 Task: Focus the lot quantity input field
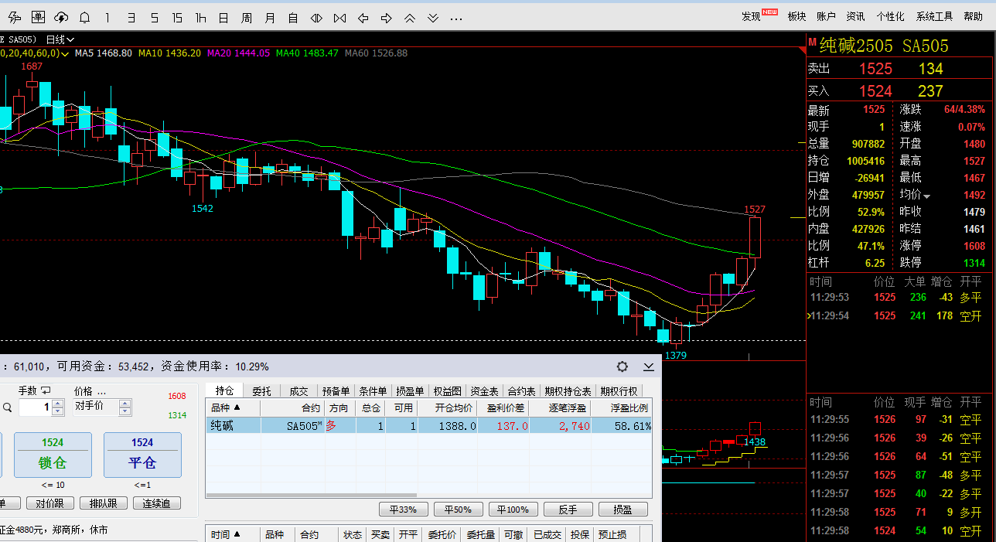tap(36, 407)
